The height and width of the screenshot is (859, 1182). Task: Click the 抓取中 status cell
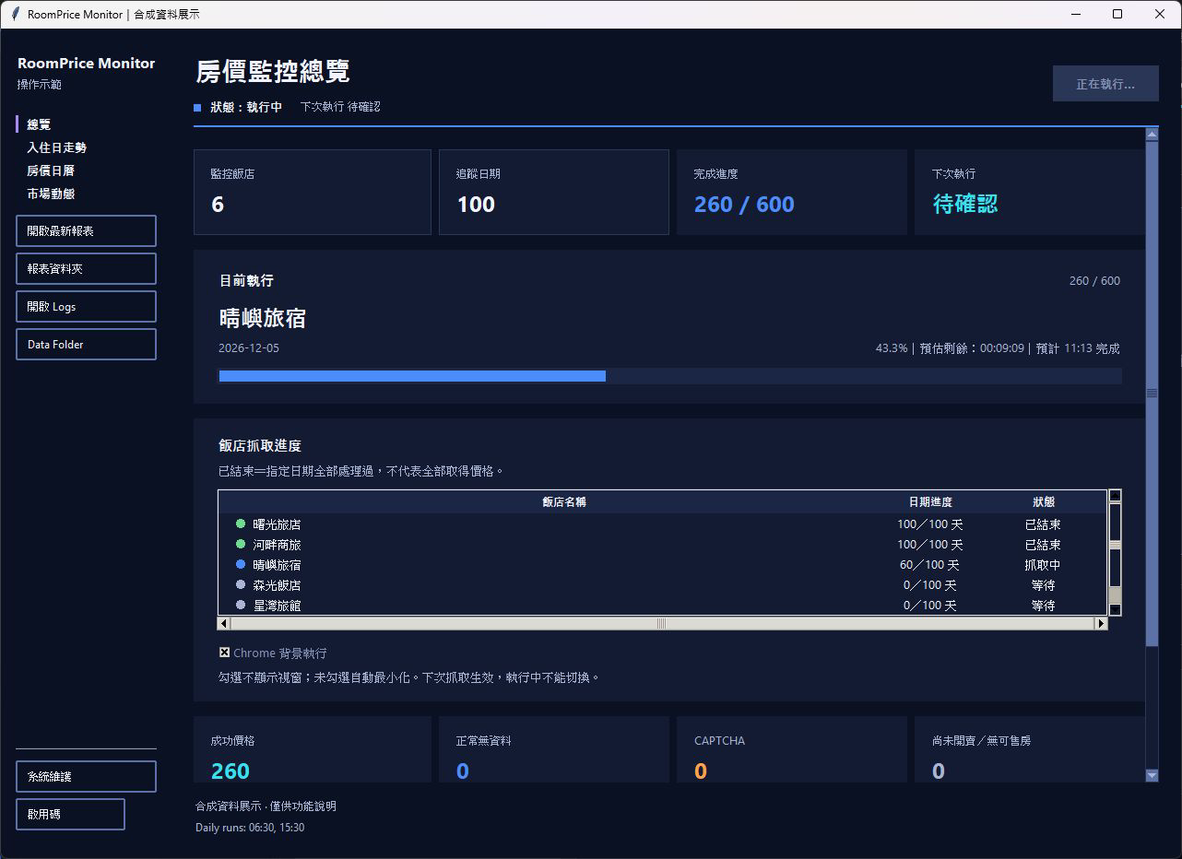click(x=1043, y=565)
